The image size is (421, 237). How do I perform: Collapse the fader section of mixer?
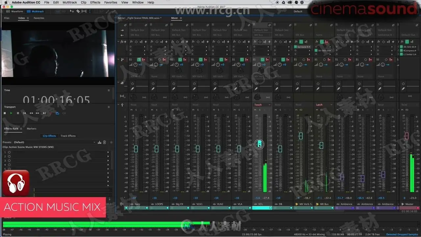pyautogui.click(x=119, y=105)
